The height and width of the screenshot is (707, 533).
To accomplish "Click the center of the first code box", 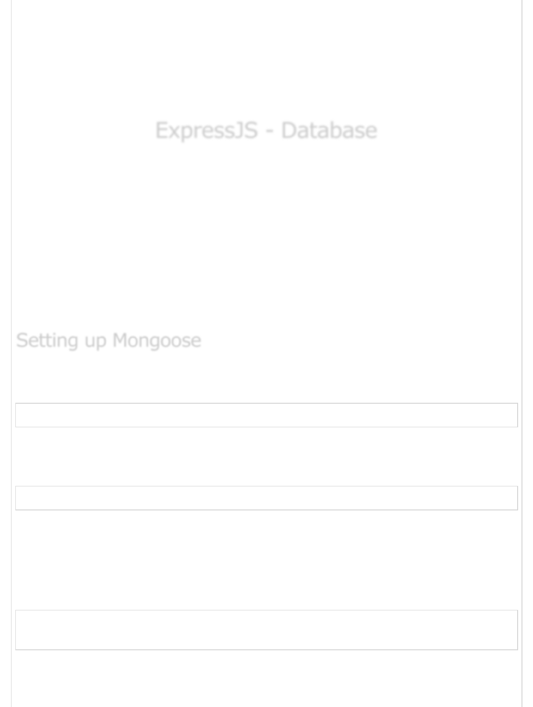I will coord(266,415).
